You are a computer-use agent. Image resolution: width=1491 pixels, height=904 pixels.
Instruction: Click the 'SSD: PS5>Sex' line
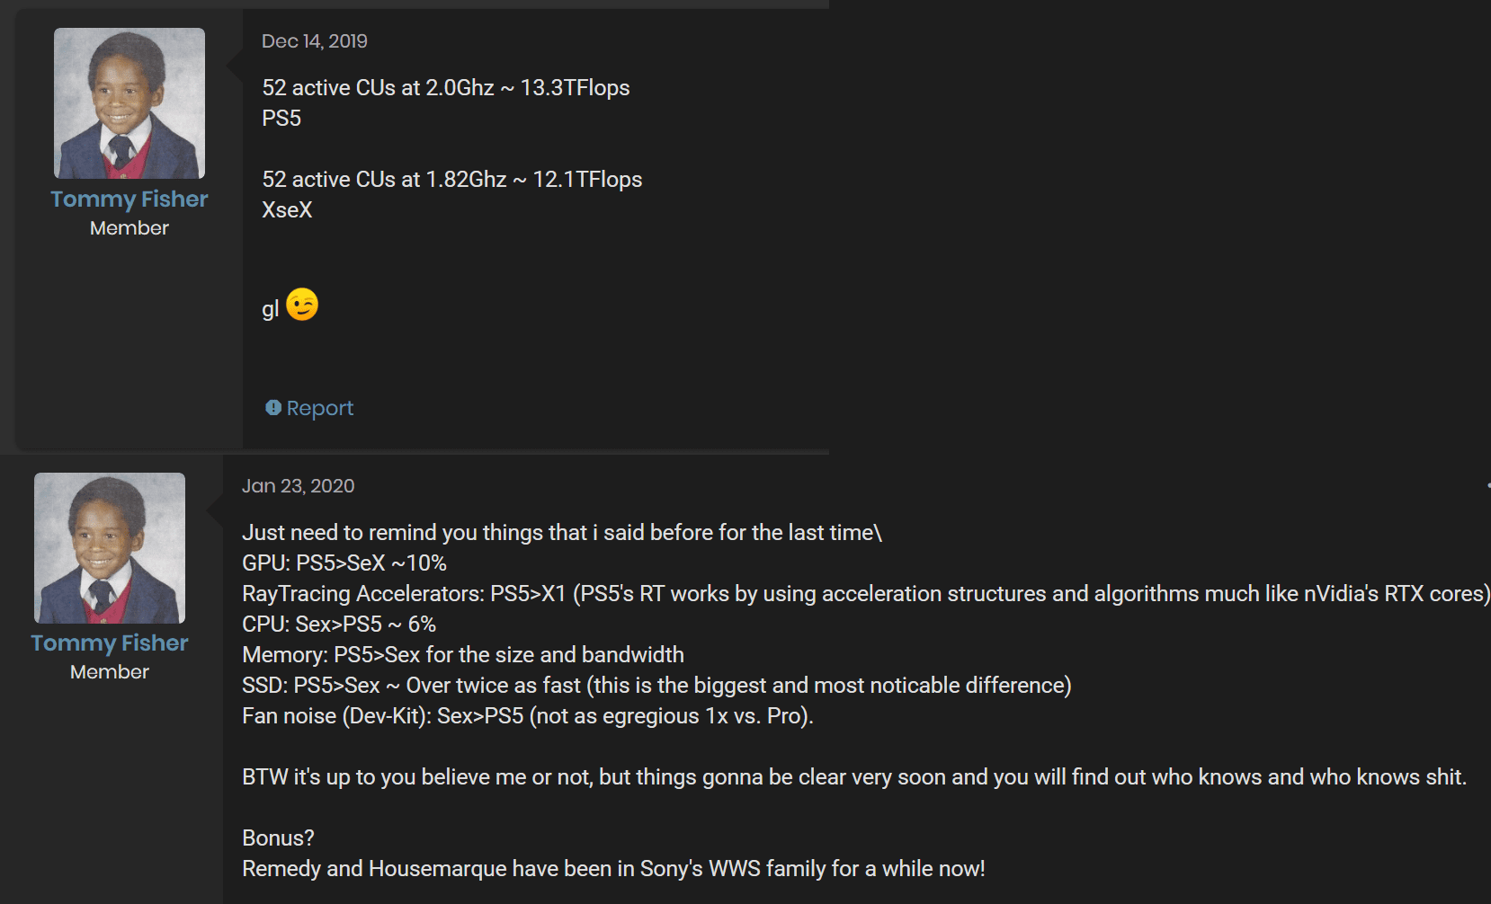click(x=656, y=686)
